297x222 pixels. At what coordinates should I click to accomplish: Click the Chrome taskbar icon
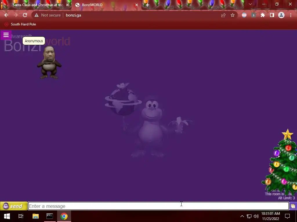click(x=64, y=216)
